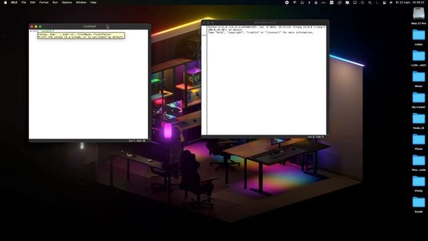The width and height of the screenshot is (428, 241).
Task: Select the Vitaliy folder
Action: pos(419,181)
